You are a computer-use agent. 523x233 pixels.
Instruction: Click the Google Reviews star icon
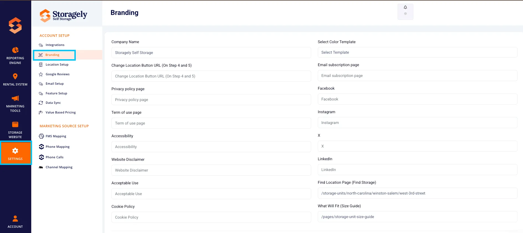coord(41,74)
